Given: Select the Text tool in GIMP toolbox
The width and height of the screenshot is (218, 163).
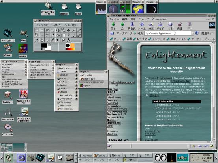Looking at the screenshot, I should tap(47, 35).
